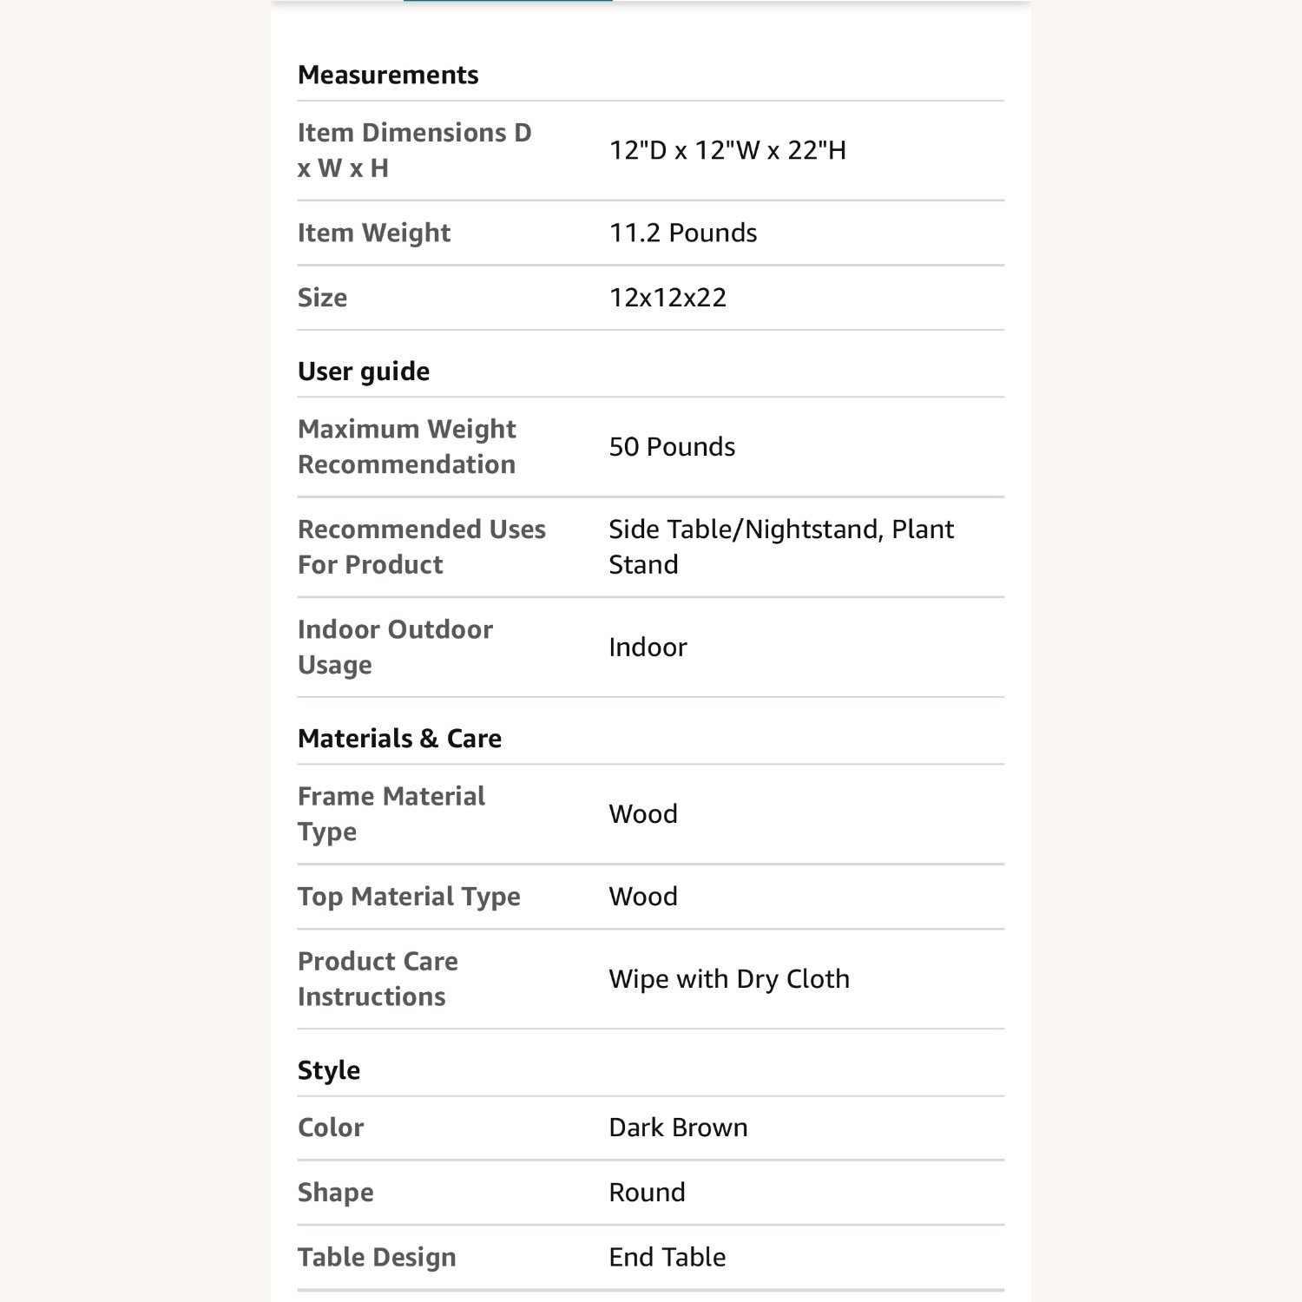Click the Round shape value
Image resolution: width=1302 pixels, height=1302 pixels.
(x=647, y=1193)
